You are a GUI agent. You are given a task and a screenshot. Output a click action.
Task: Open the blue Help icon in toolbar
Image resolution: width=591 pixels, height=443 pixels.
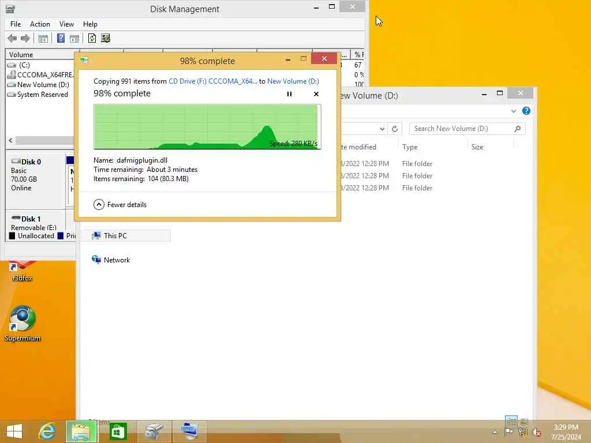click(x=61, y=39)
